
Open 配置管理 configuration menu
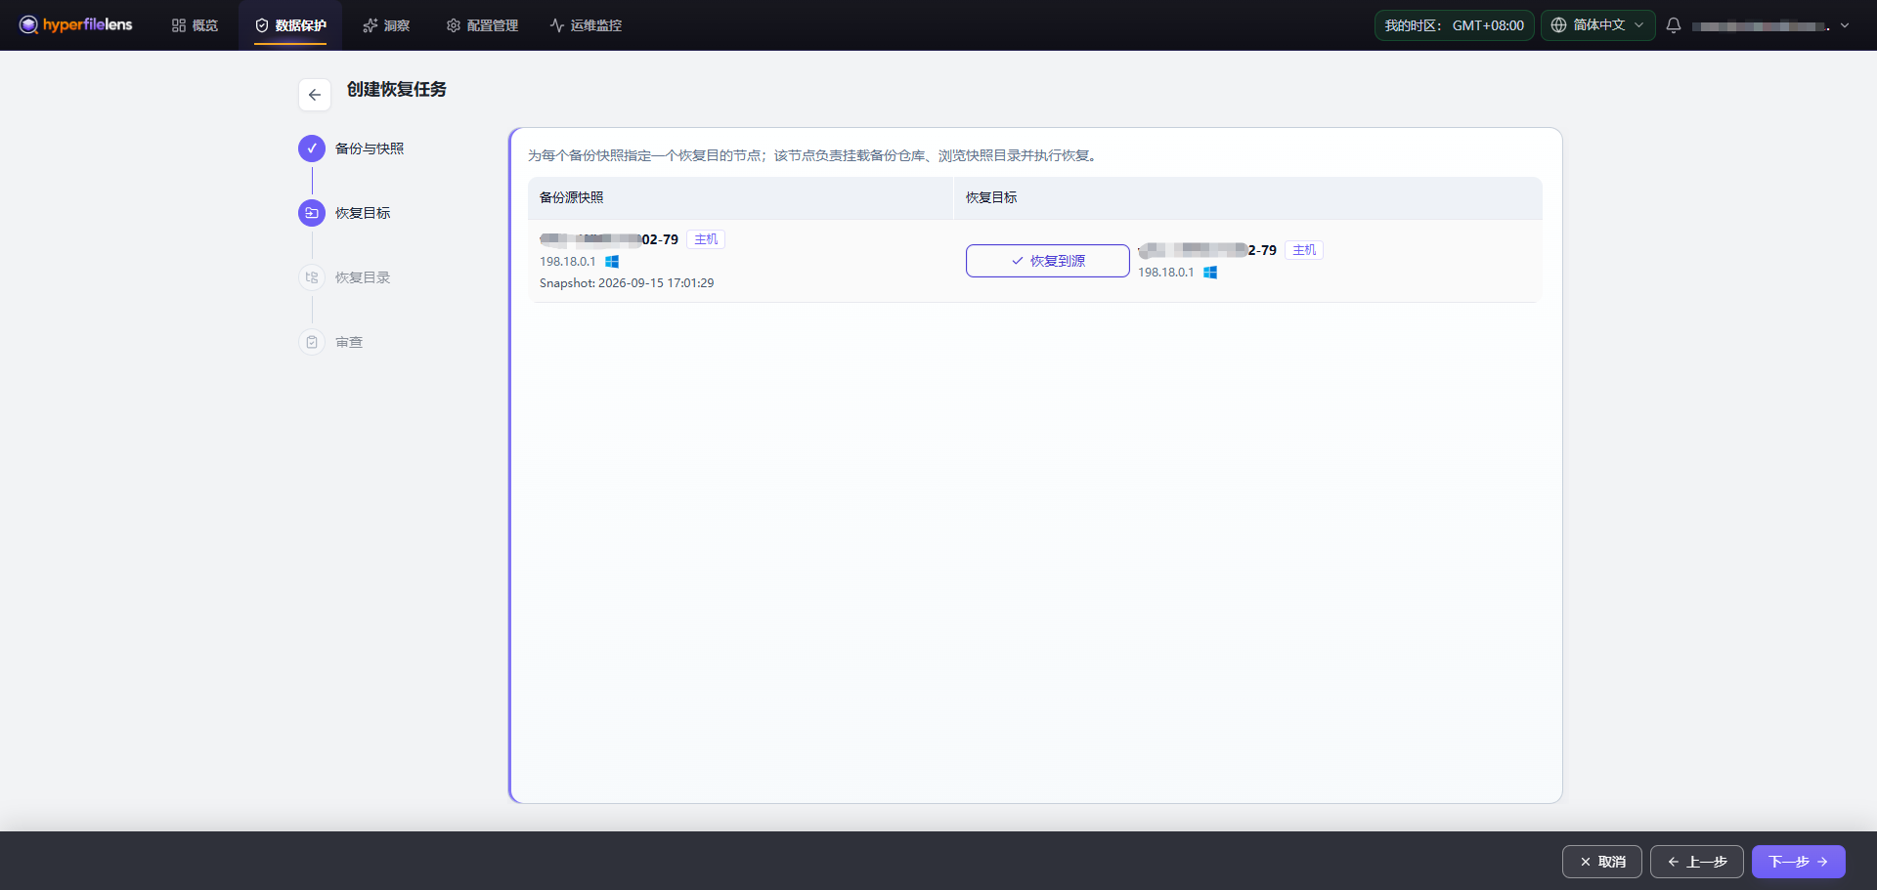482,25
